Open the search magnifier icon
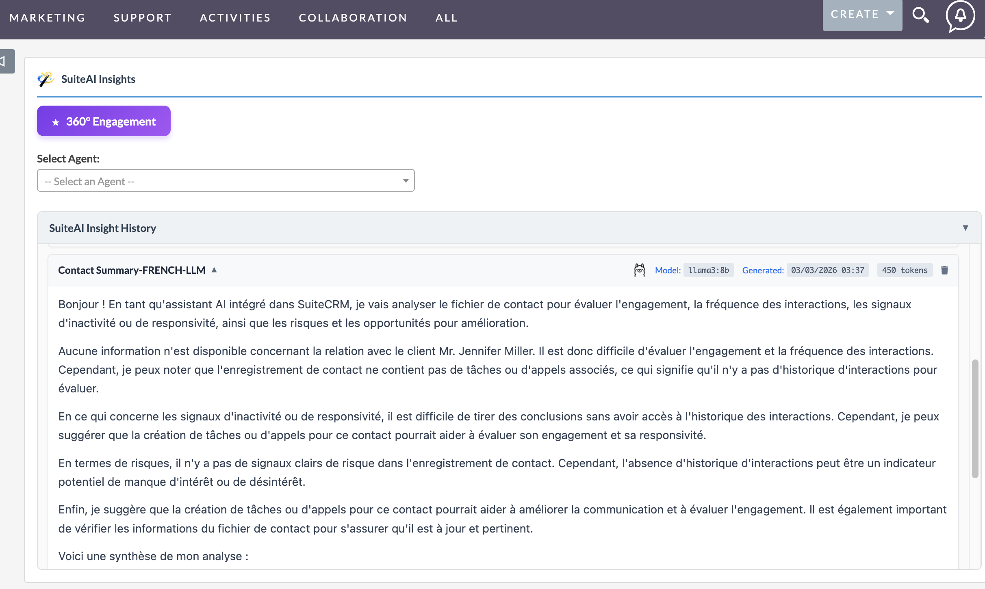Screen dimensions: 985x589 (920, 15)
